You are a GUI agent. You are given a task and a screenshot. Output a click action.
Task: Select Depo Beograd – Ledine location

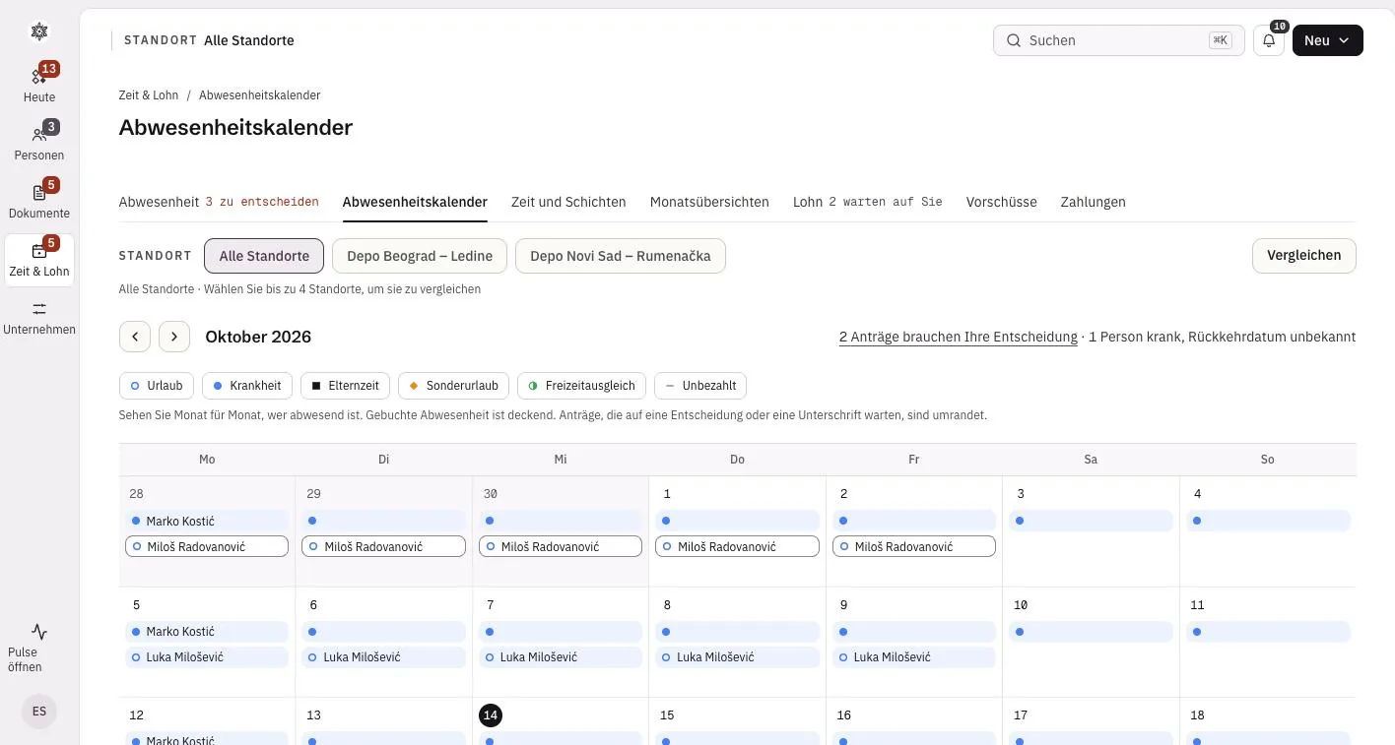click(420, 256)
